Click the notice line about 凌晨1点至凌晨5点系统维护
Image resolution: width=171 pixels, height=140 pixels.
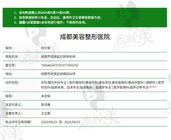[50, 22]
